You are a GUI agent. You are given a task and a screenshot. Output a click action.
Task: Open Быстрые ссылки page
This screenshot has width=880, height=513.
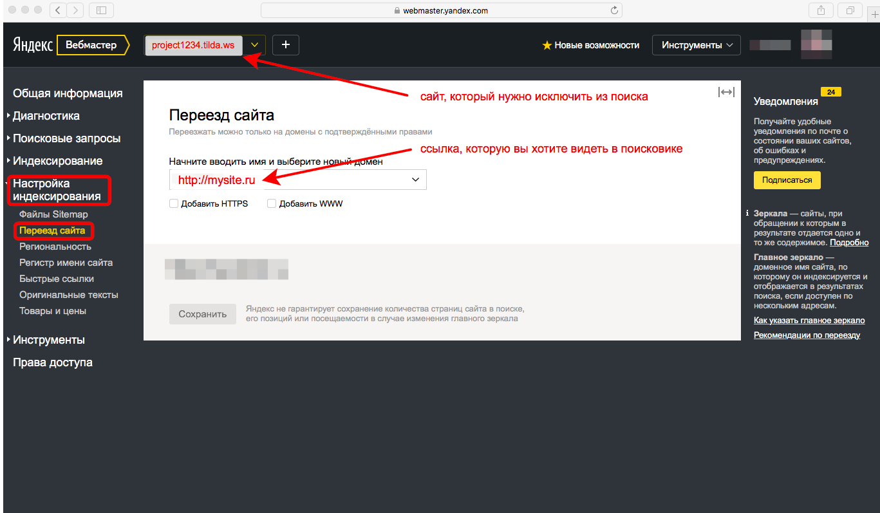(x=57, y=279)
